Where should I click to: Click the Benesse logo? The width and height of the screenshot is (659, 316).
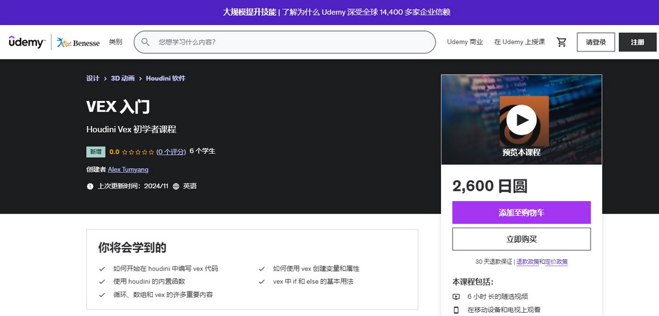click(x=78, y=42)
